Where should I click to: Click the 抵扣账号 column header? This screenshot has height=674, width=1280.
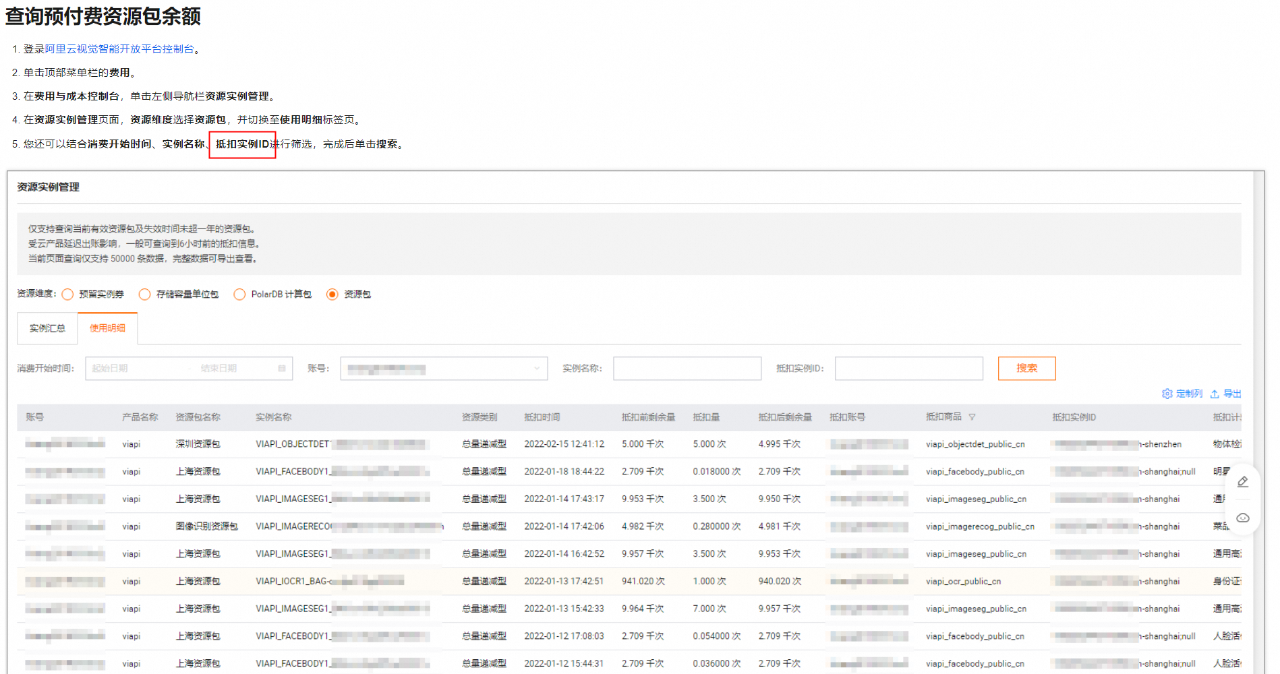click(x=848, y=417)
